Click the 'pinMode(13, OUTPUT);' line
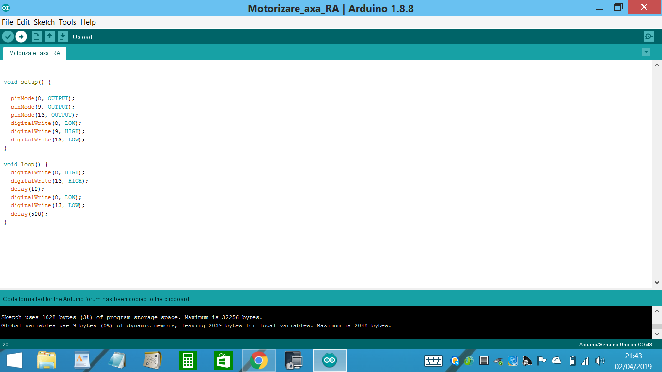The image size is (662, 372). (44, 115)
